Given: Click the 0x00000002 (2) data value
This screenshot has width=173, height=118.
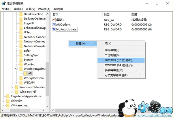Looking at the screenshot, I should pyautogui.click(x=142, y=24).
